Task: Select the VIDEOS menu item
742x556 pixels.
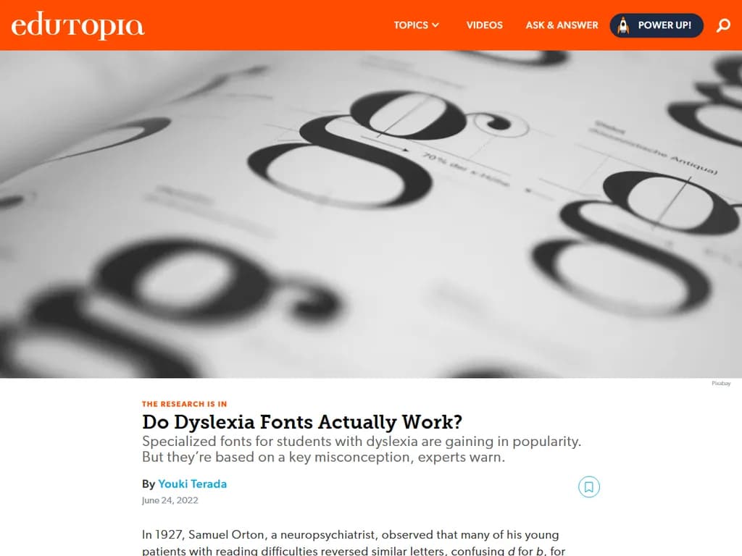Action: coord(484,25)
